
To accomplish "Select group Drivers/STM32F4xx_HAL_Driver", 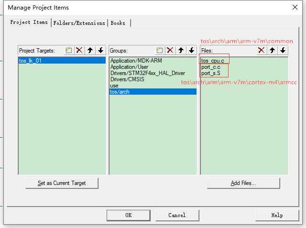I will pos(153,73).
